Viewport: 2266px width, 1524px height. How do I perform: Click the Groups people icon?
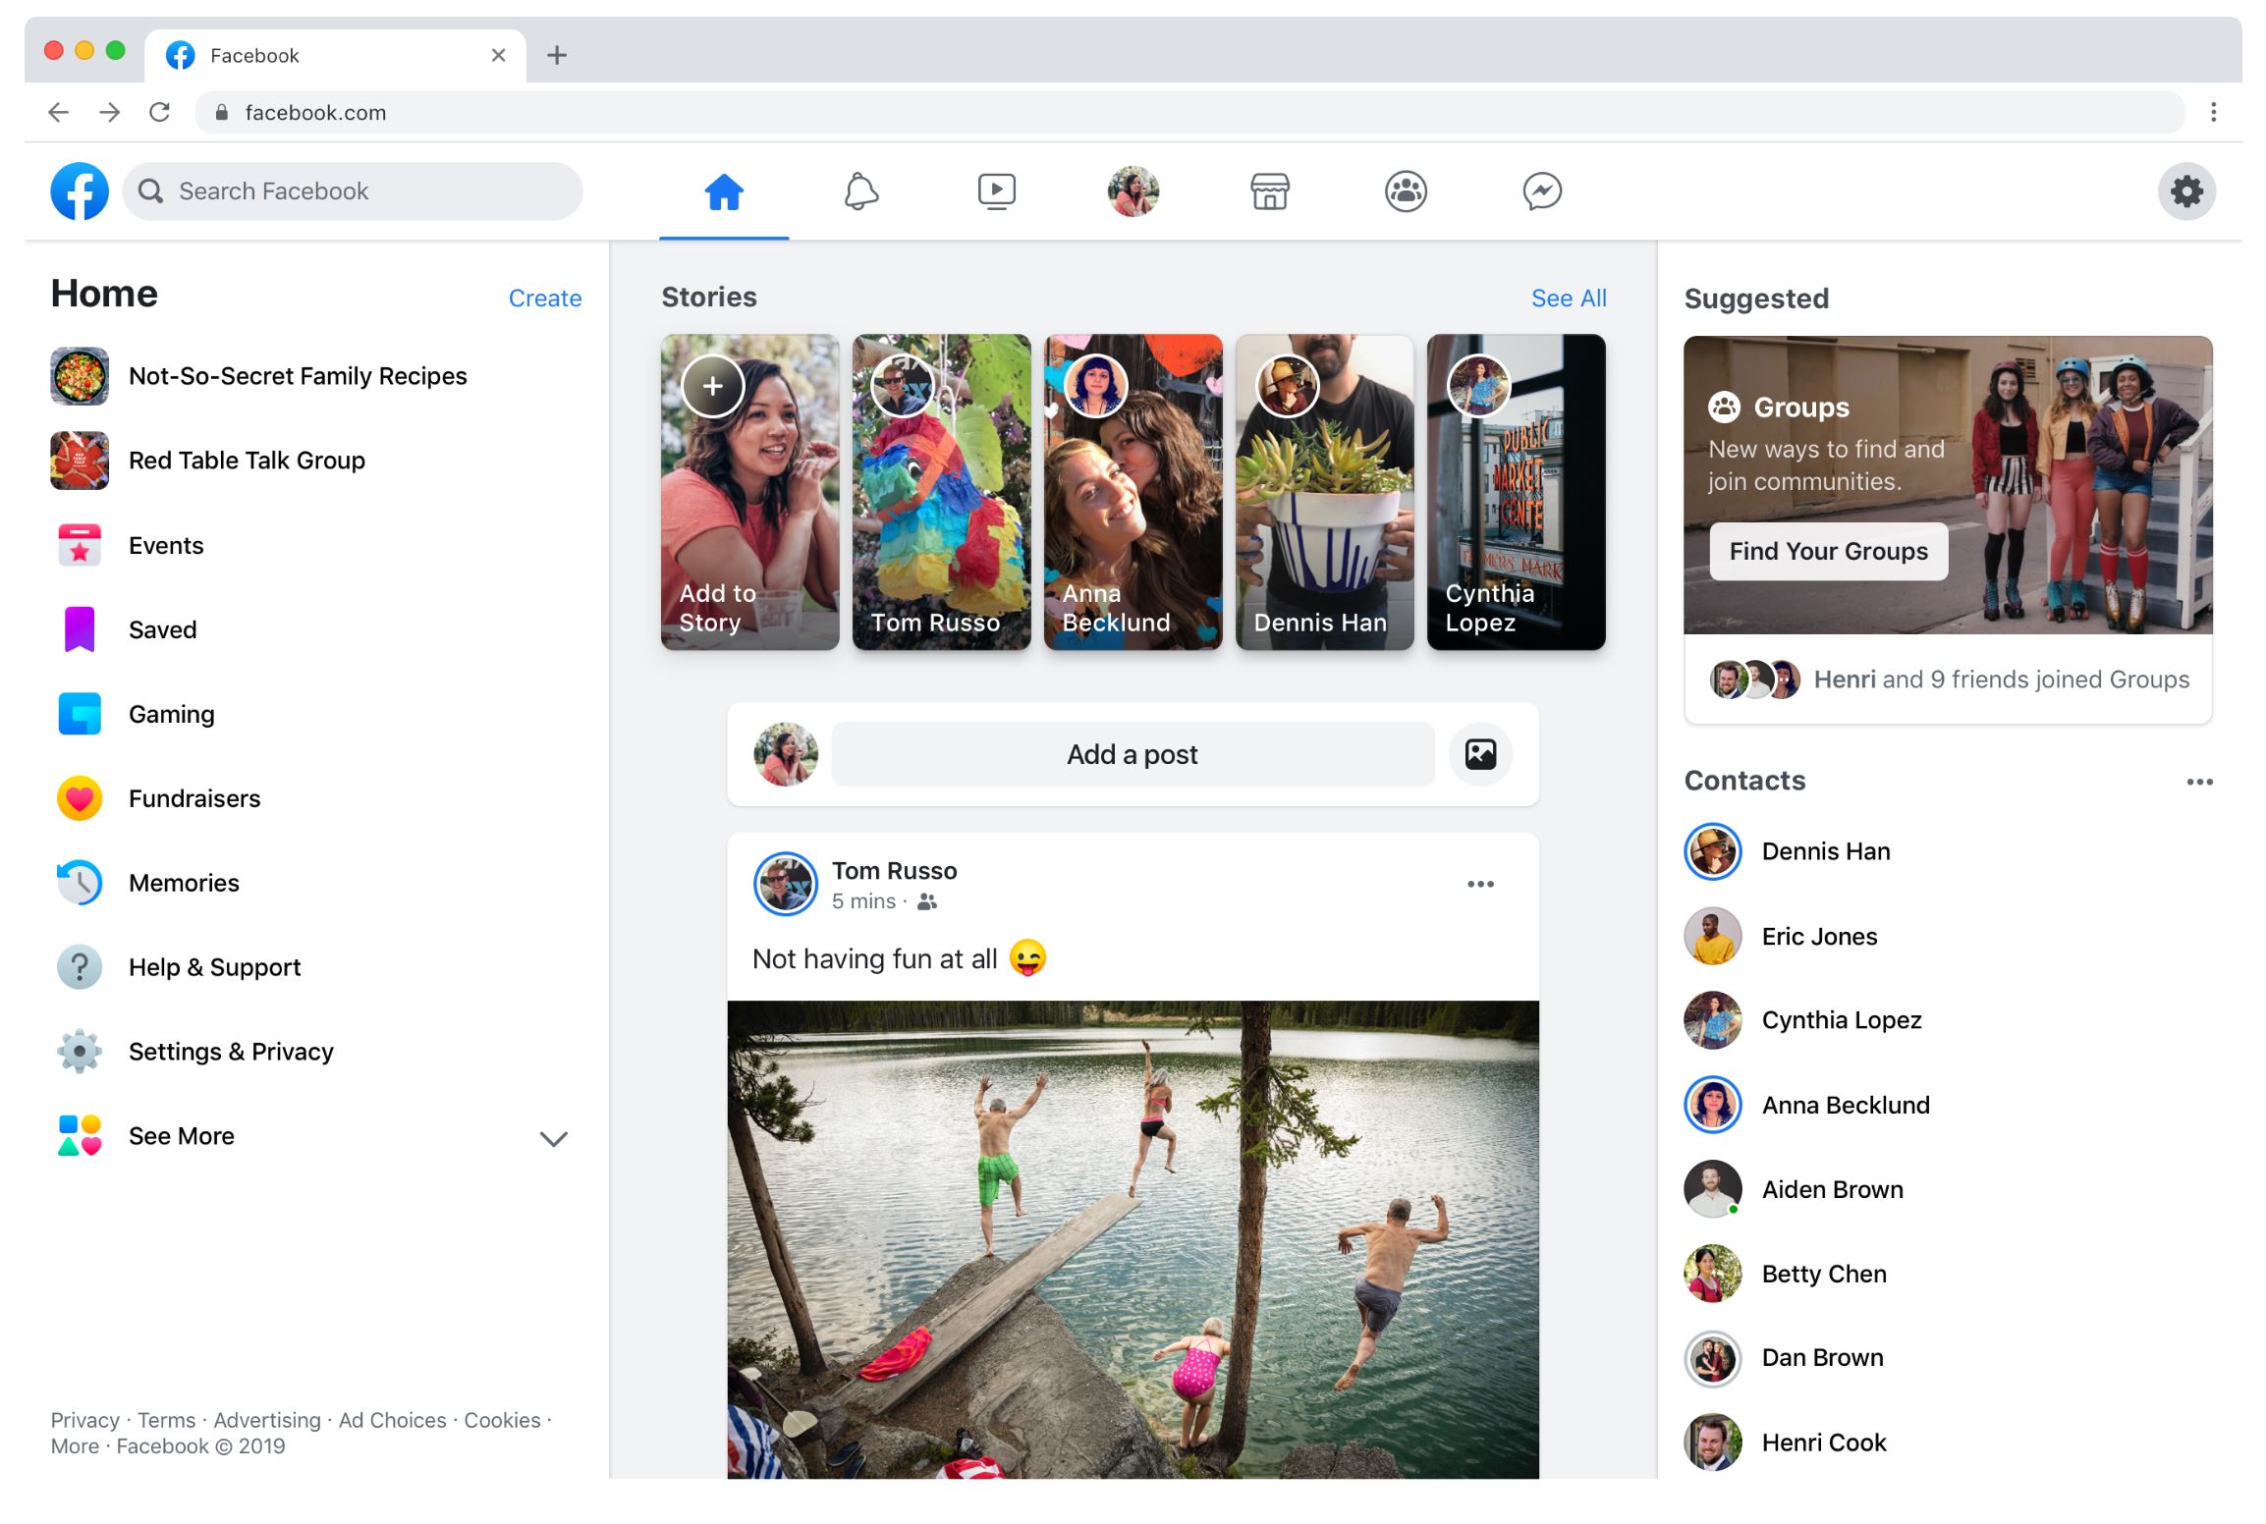click(1404, 189)
